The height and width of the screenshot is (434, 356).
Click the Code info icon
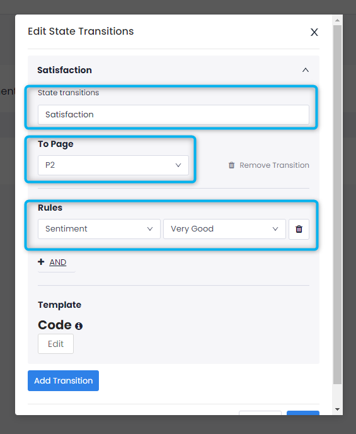point(79,326)
